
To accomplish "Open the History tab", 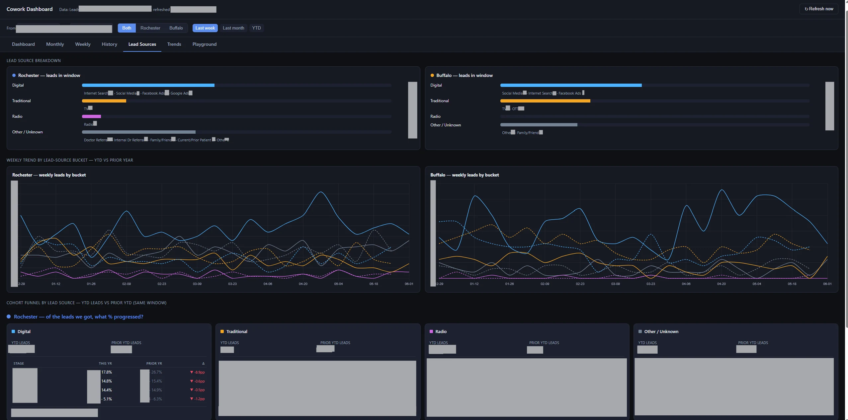I will 109,44.
